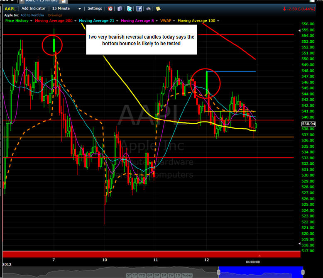Open the Drawings link
The width and height of the screenshot is (323, 278).
(56, 15)
